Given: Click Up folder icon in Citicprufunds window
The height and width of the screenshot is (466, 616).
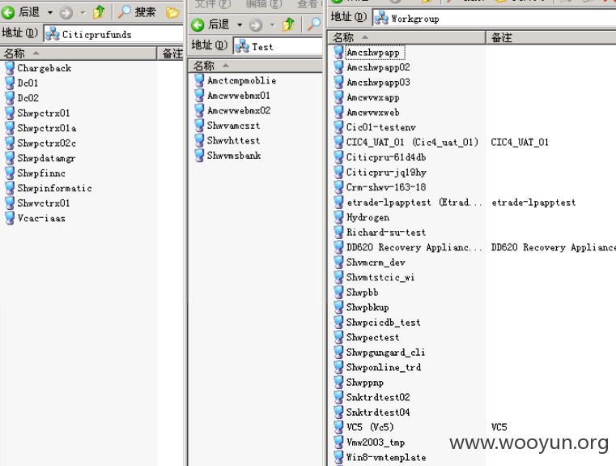Looking at the screenshot, I should (99, 12).
